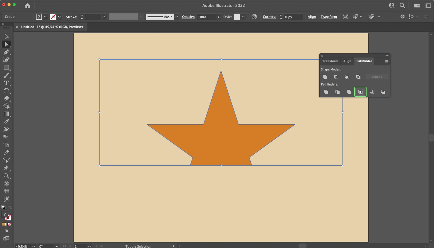
Task: Apply the Minus Front shape mode
Action: point(336,77)
